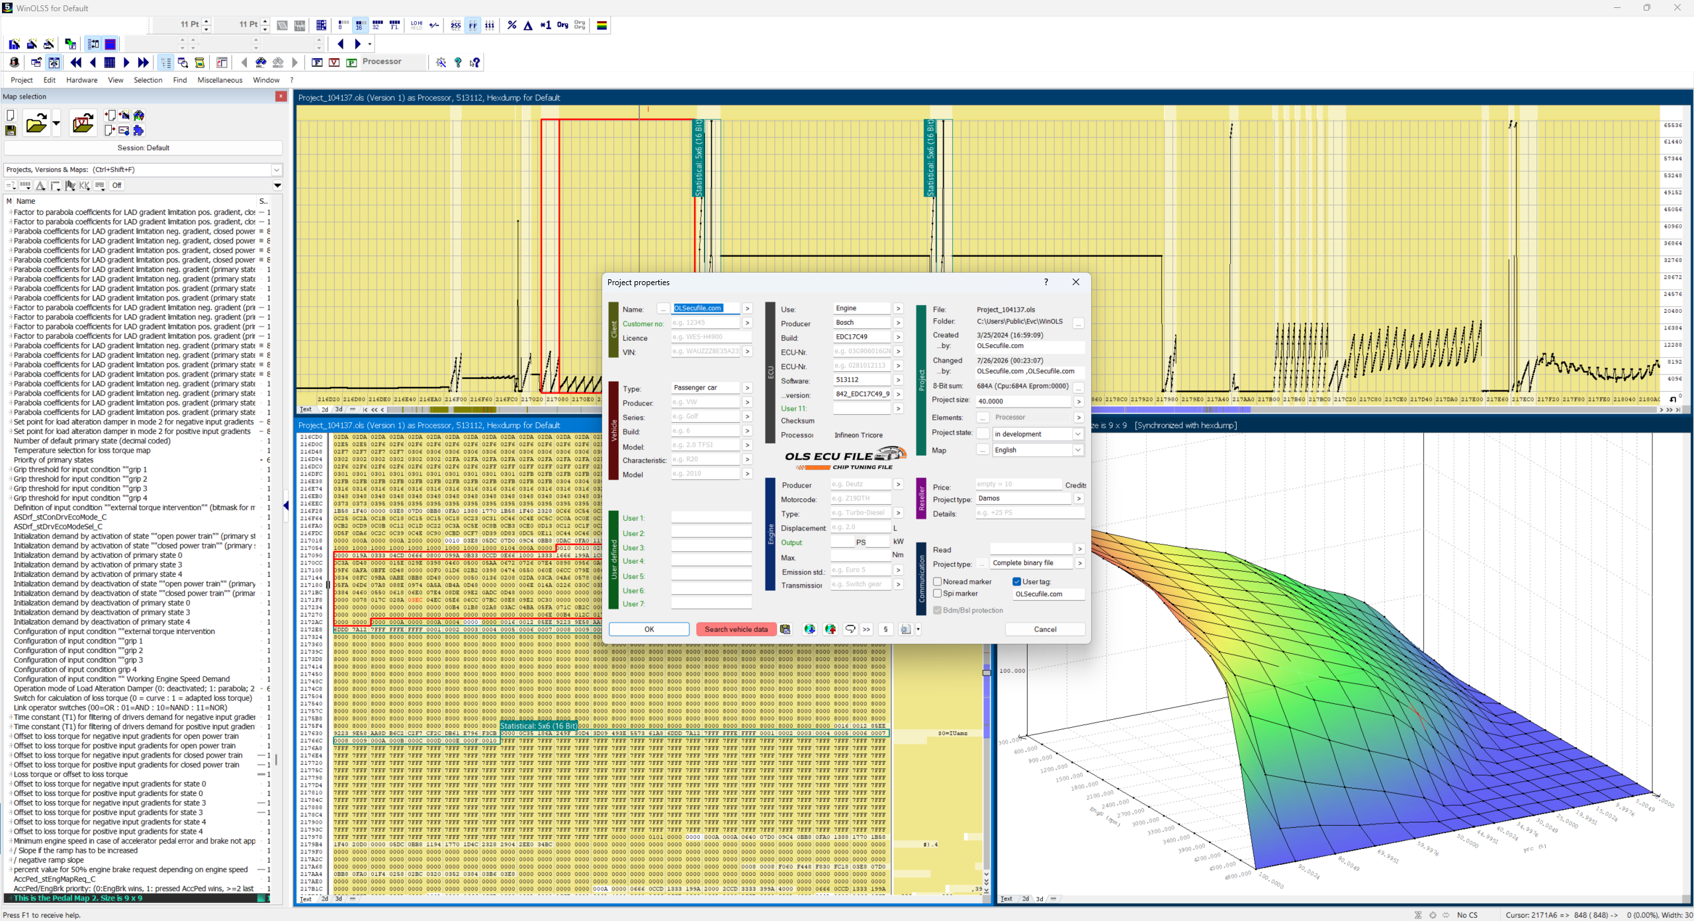Click the open project folder icon
This screenshot has width=1694, height=921.
(x=36, y=123)
